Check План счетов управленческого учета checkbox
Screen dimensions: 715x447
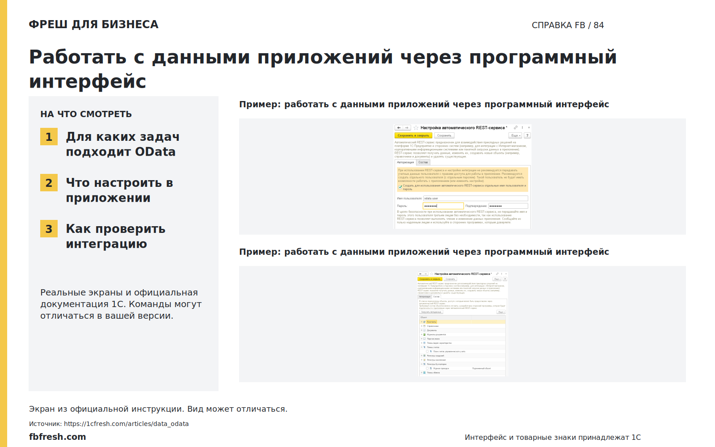click(x=427, y=351)
